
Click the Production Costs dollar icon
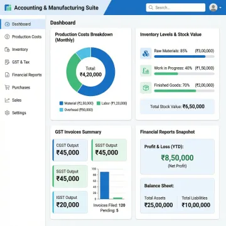pos(7,36)
